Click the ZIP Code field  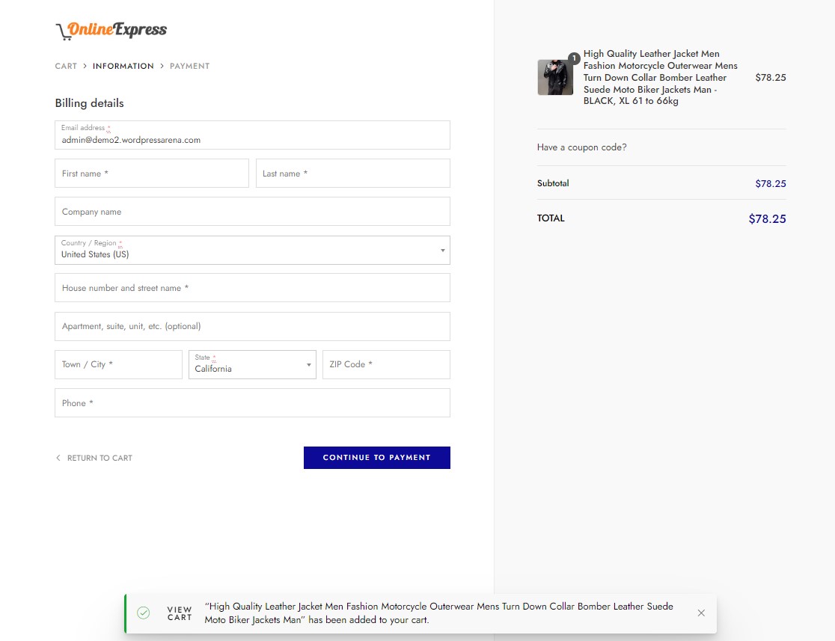[x=387, y=365]
